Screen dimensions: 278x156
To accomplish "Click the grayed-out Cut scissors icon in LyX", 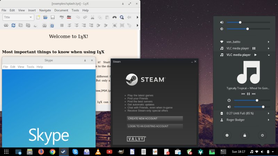I will pyautogui.click(x=92, y=17).
